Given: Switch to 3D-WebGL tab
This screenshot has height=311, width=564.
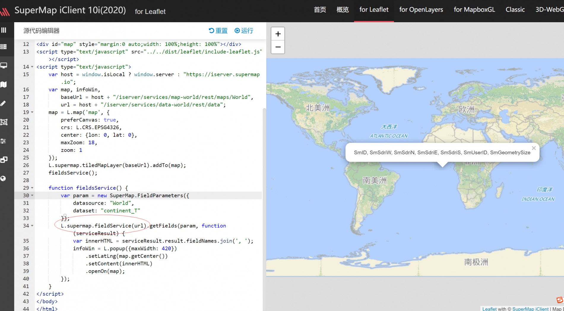Looking at the screenshot, I should click(x=549, y=9).
